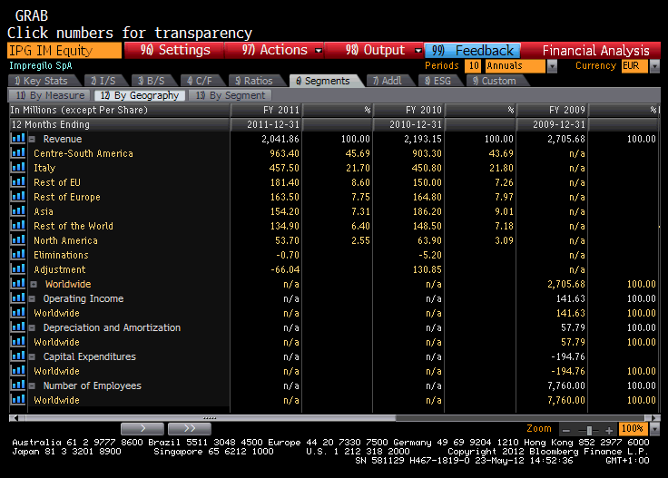Select the By Segment sub-tab
This screenshot has width=668, height=478.
coord(230,95)
